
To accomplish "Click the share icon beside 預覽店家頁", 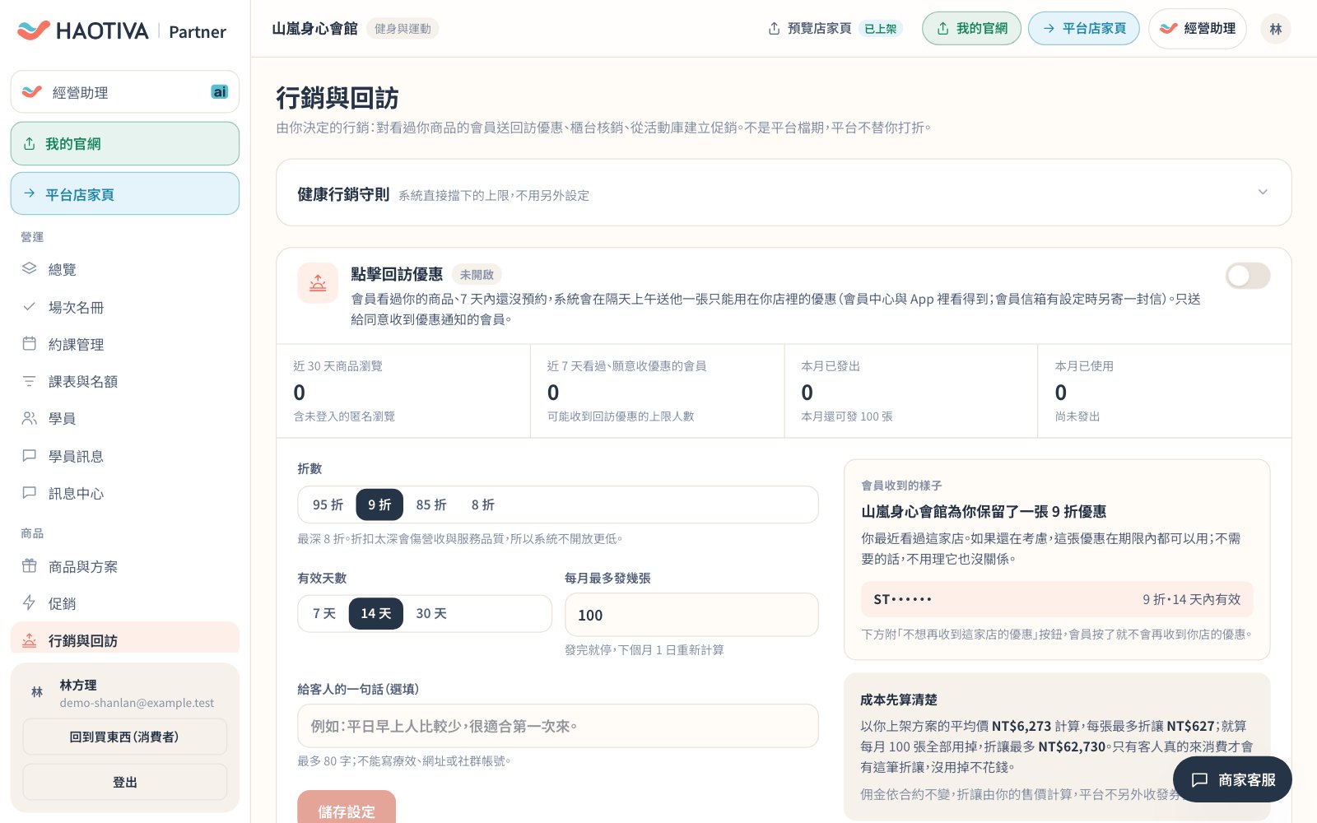I will 774,29.
